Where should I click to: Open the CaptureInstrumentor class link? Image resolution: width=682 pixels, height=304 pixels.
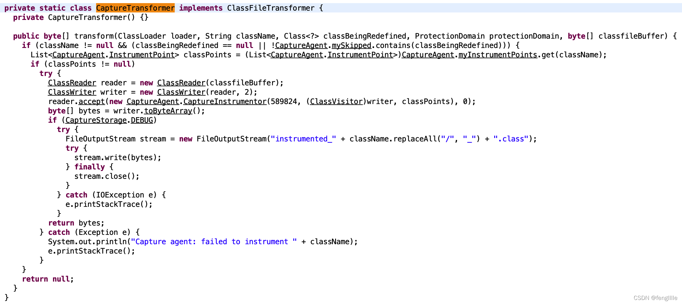pos(225,102)
